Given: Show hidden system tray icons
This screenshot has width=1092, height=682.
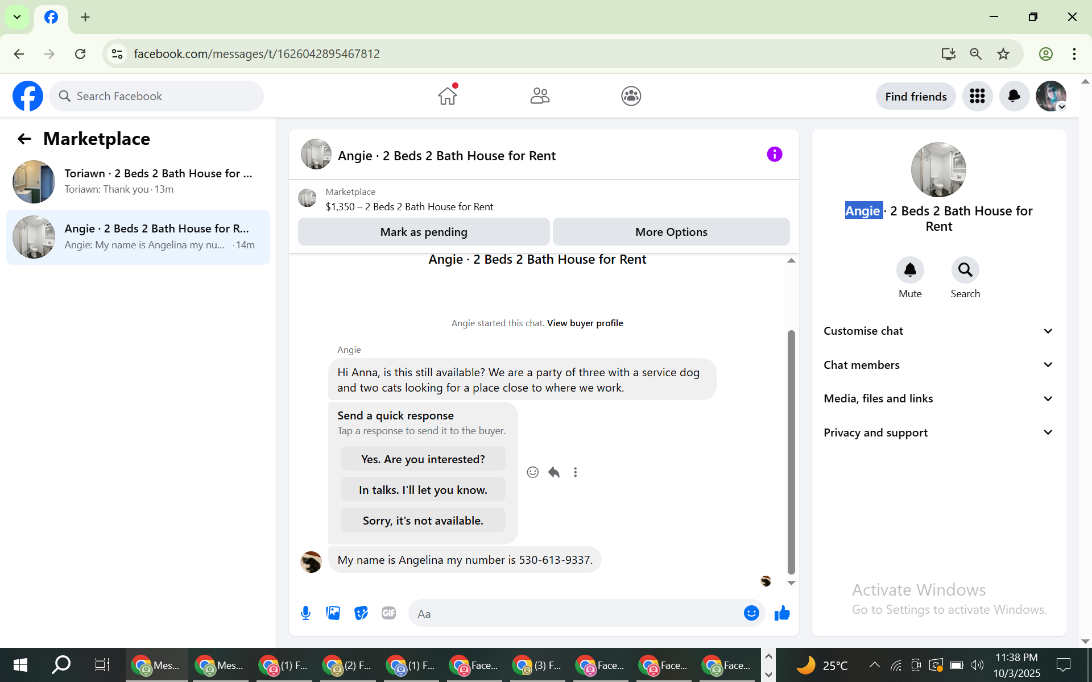Looking at the screenshot, I should tap(874, 665).
